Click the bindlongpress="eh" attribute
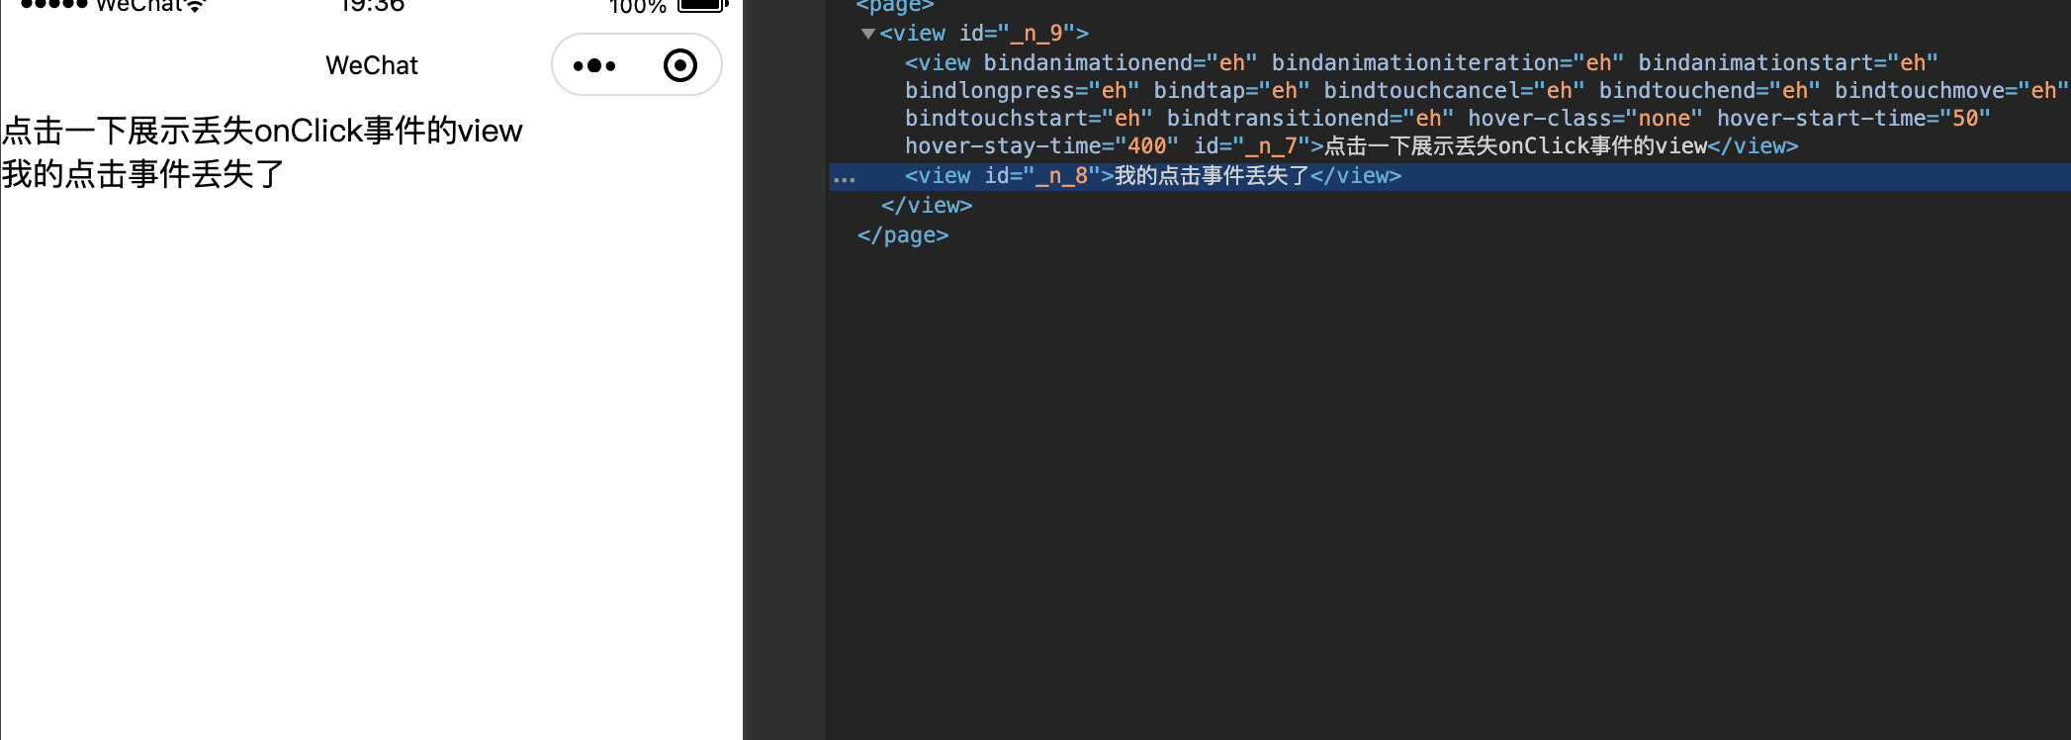 pos(1022,91)
